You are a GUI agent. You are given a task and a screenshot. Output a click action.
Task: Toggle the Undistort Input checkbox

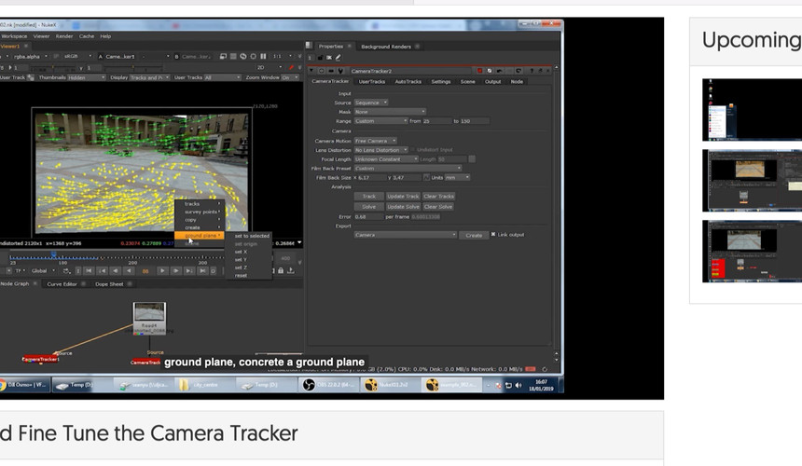coord(413,150)
